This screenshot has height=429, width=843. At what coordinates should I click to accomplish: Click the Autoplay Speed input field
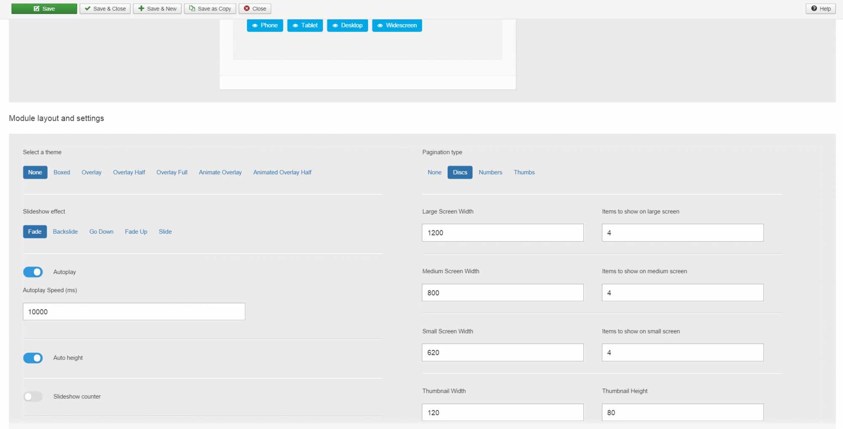coord(134,312)
